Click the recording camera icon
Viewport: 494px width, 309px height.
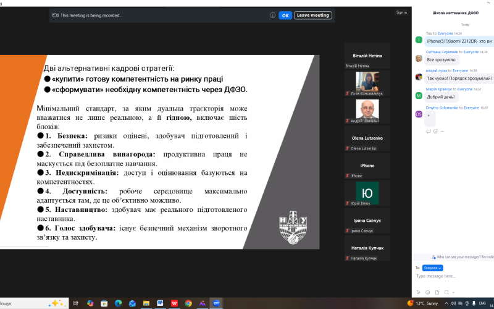(x=56, y=15)
